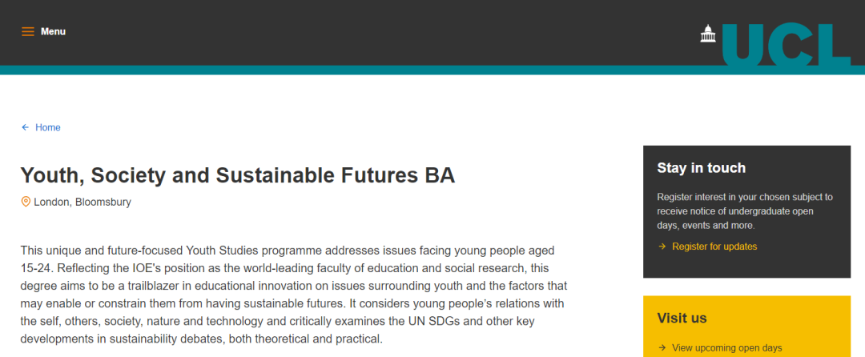Click the arrow icon before Register for updates
The width and height of the screenshot is (865, 357).
[x=662, y=247]
